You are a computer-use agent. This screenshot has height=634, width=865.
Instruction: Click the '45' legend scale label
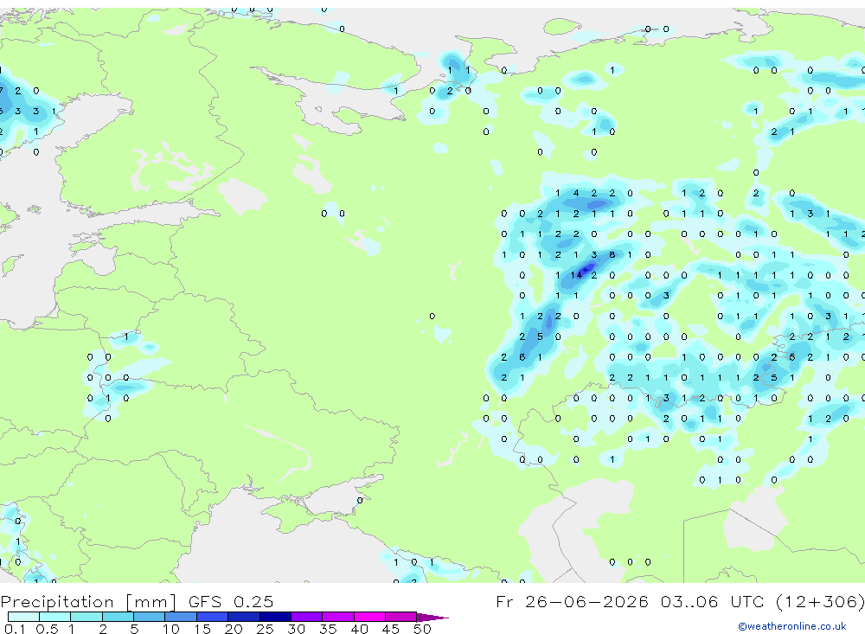[x=391, y=629]
